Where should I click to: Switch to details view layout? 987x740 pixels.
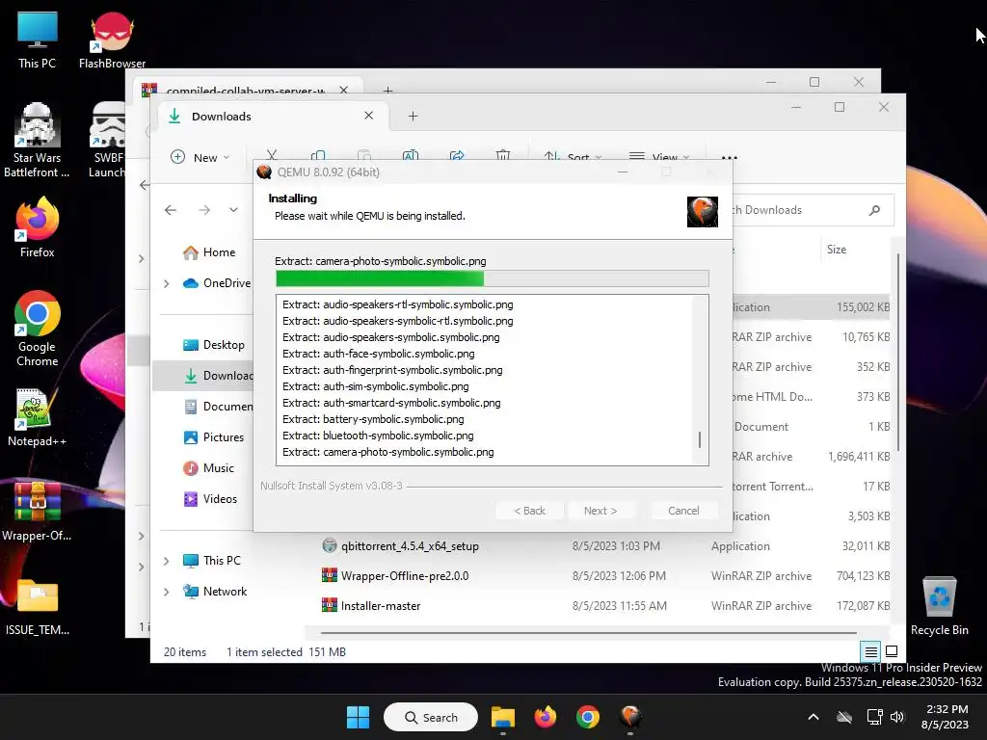click(x=870, y=652)
